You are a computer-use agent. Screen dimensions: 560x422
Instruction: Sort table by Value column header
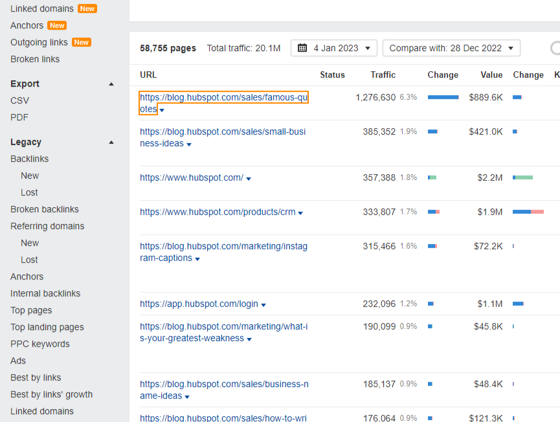[x=491, y=74]
